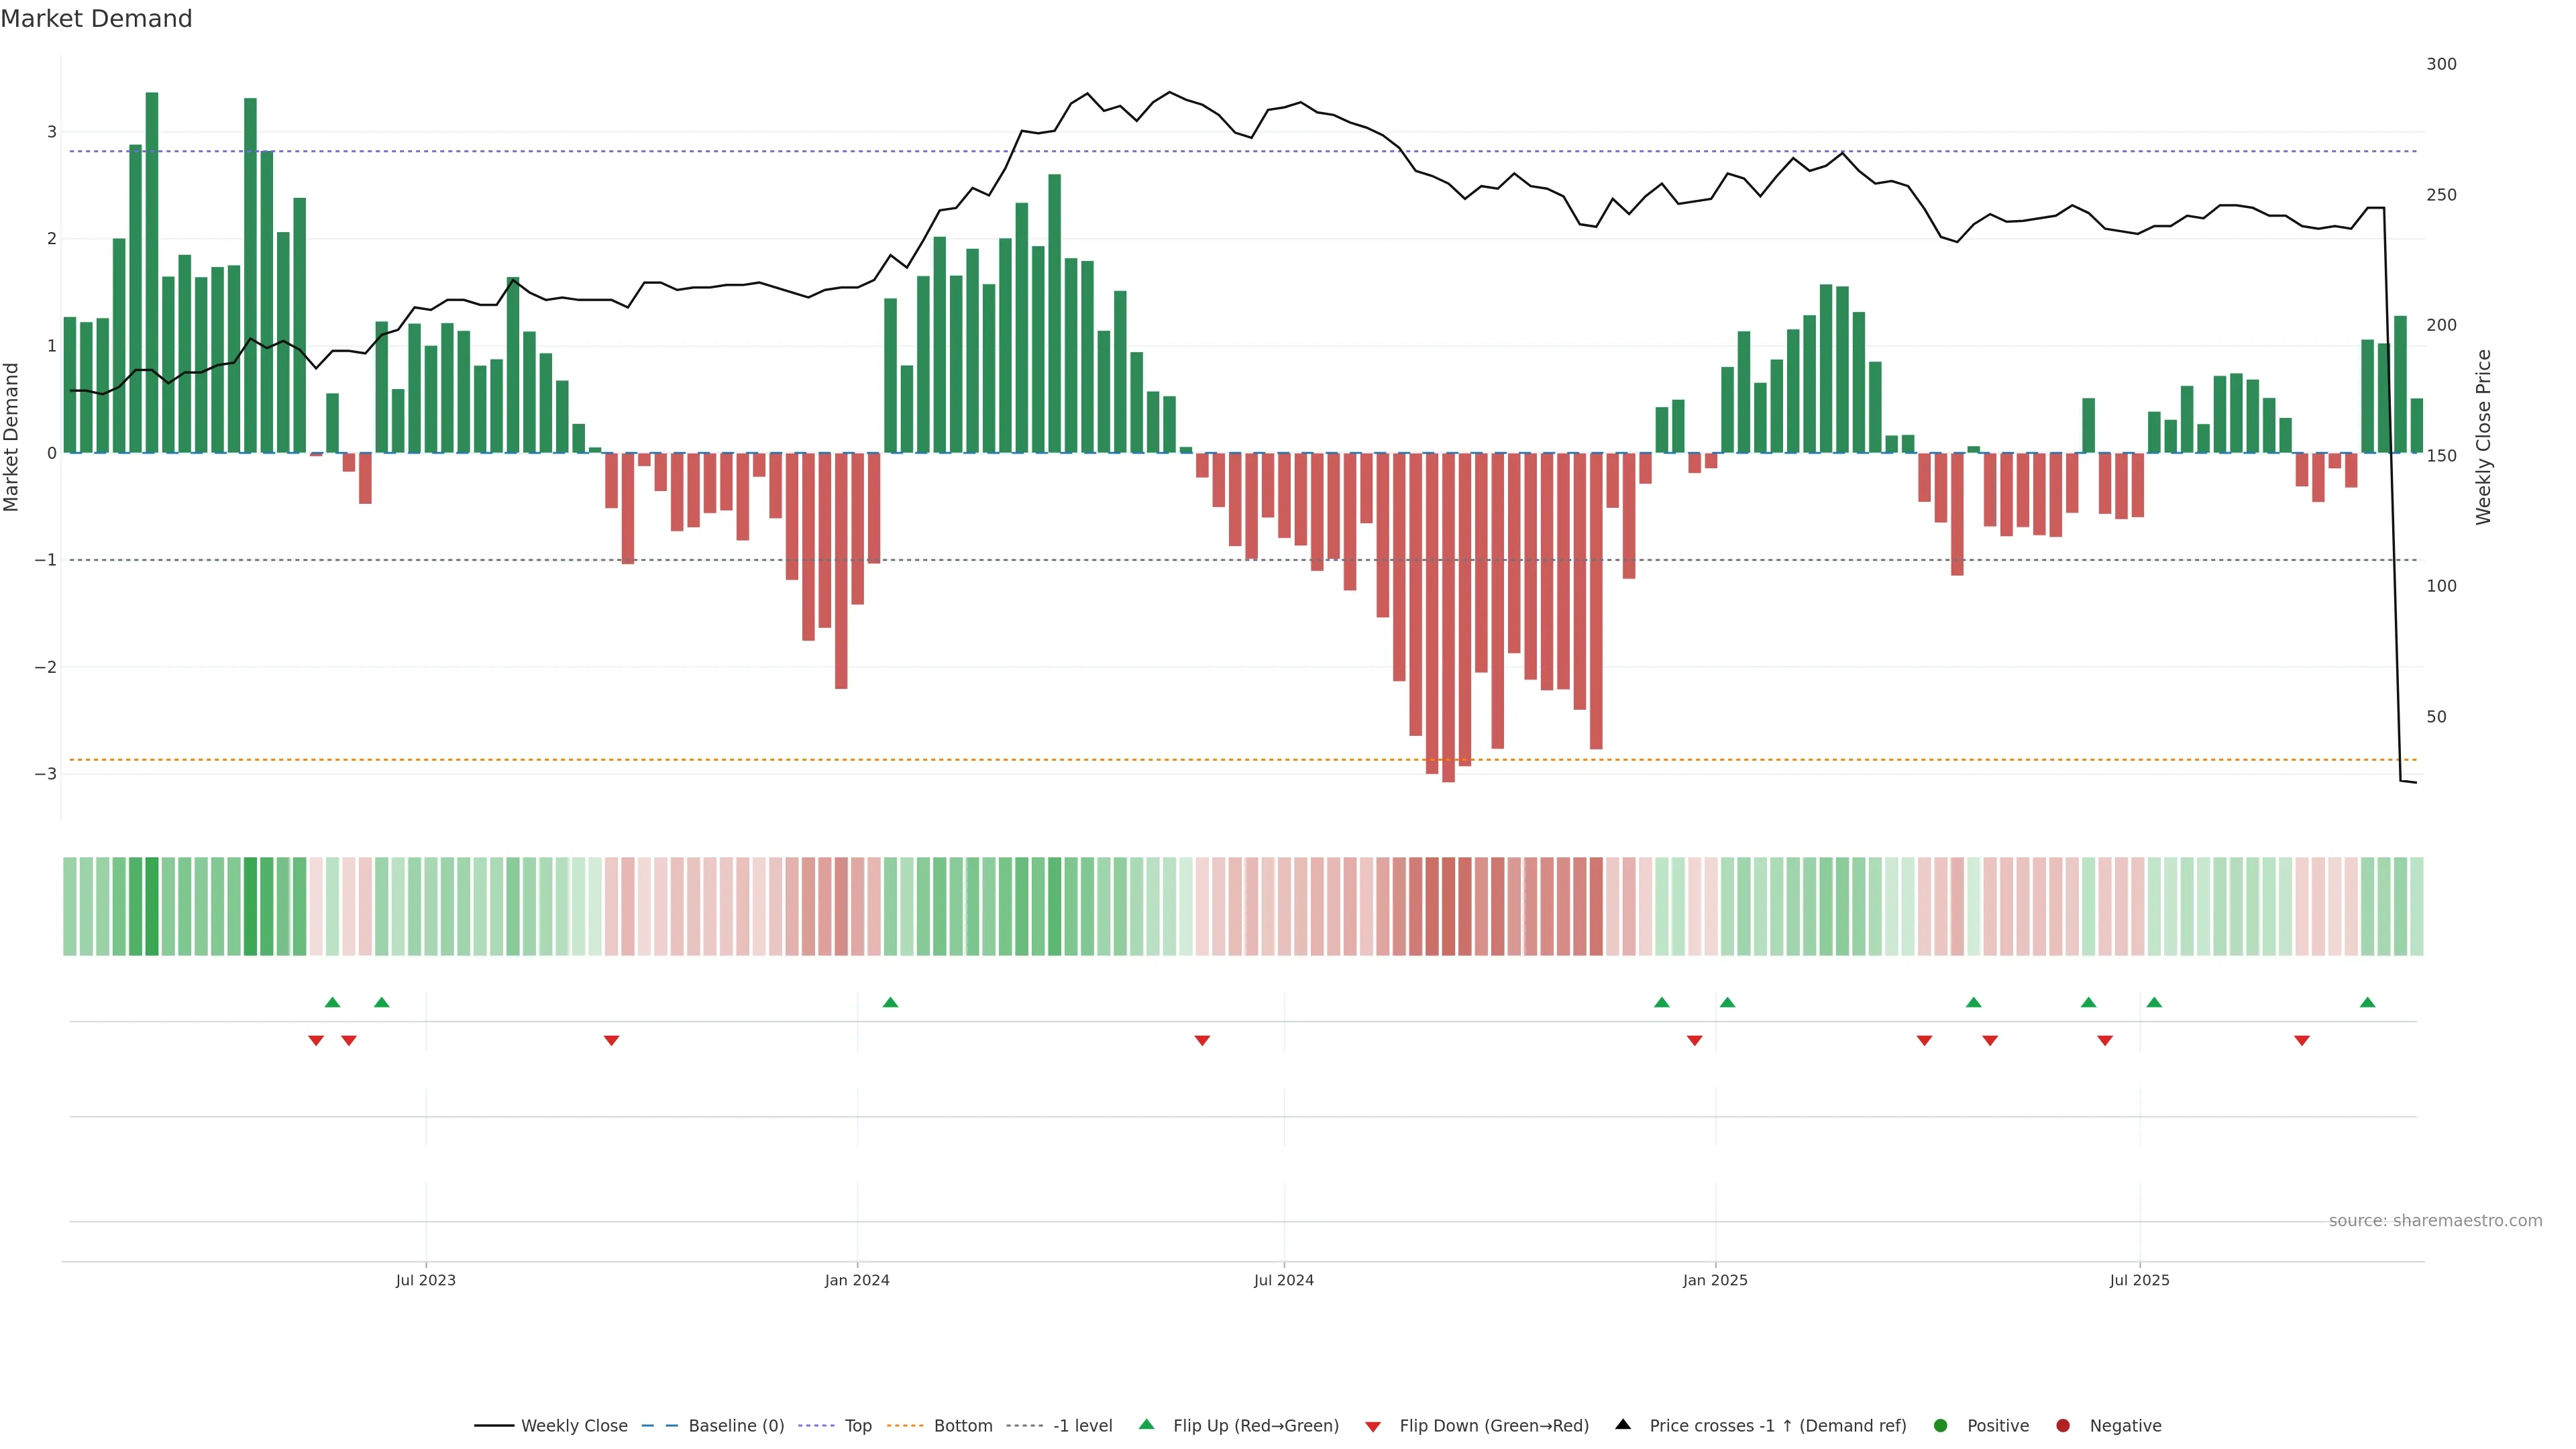2576x1449 pixels.
Task: Click green Flip Up triangle legend icon
Action: coord(1147,1424)
